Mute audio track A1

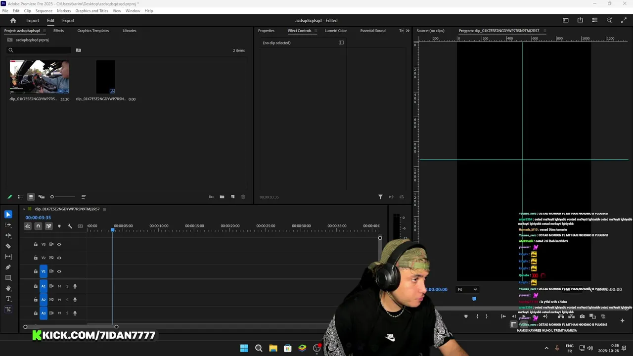pos(59,286)
